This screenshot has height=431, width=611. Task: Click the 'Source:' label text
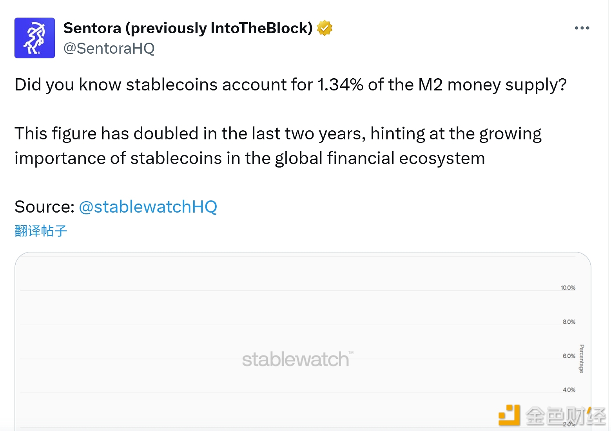tap(44, 207)
